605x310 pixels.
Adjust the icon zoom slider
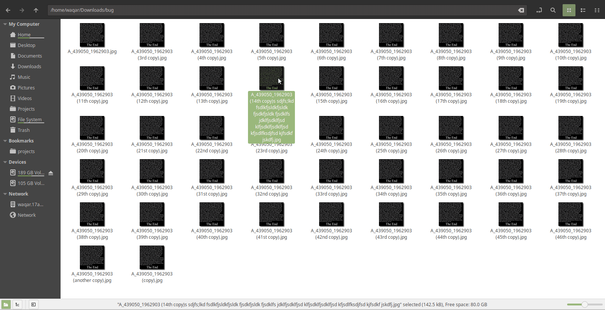585,304
